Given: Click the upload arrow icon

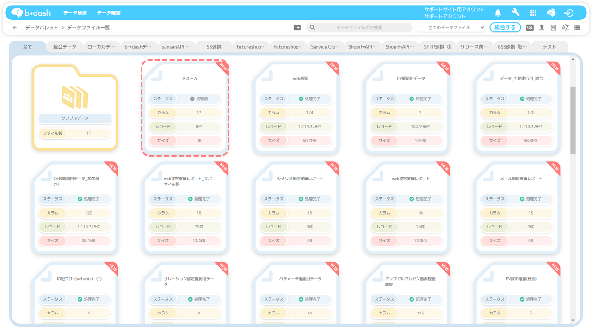Looking at the screenshot, I should click(x=542, y=27).
